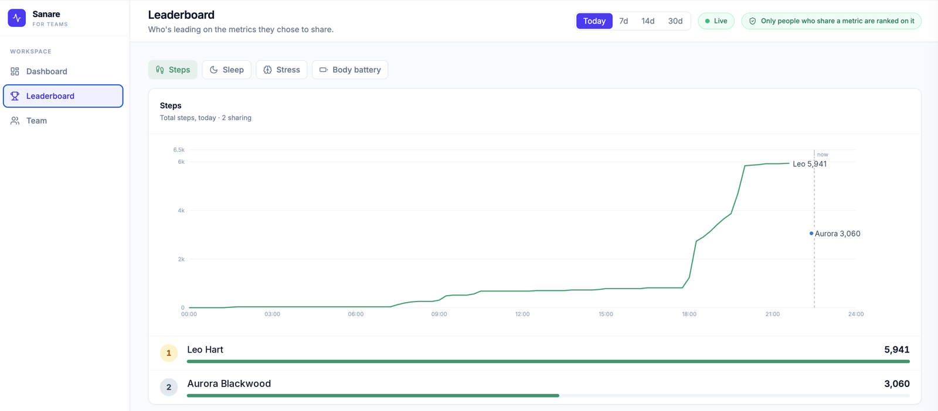938x411 pixels.
Task: Click rank badge number 2
Action: coord(169,387)
